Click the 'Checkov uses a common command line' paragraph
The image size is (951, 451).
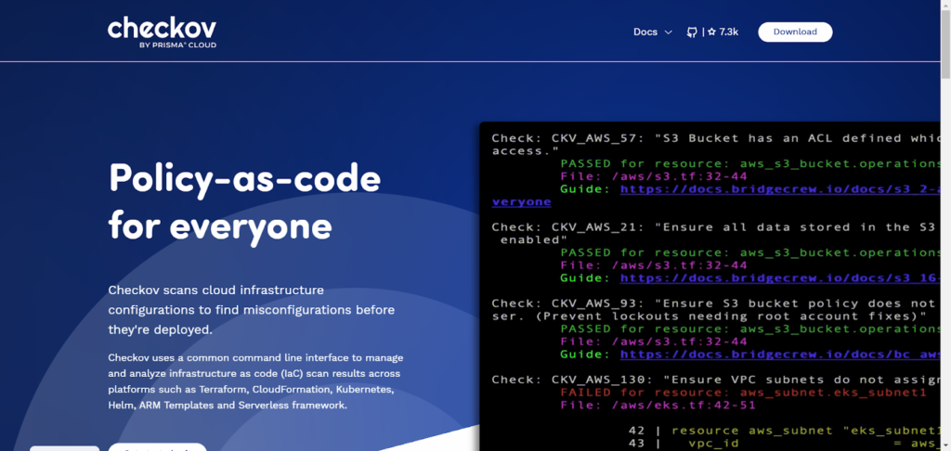255,381
